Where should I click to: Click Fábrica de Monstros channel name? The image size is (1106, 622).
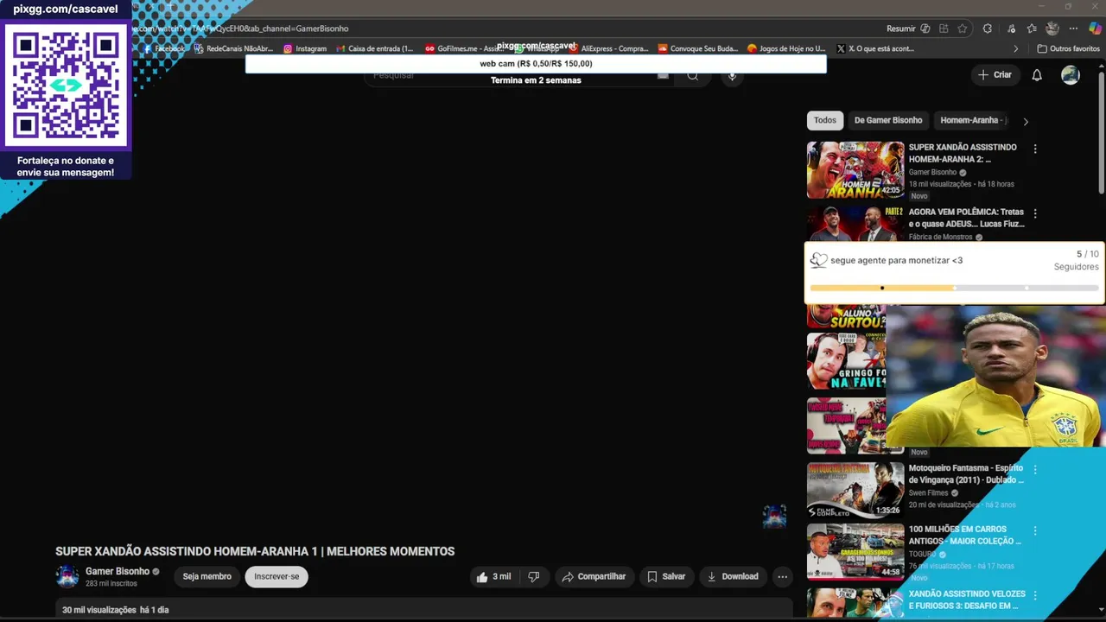(940, 237)
